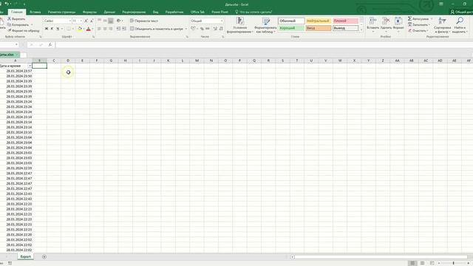Open Conditional Formatting (Условное форматирование)

(240, 25)
